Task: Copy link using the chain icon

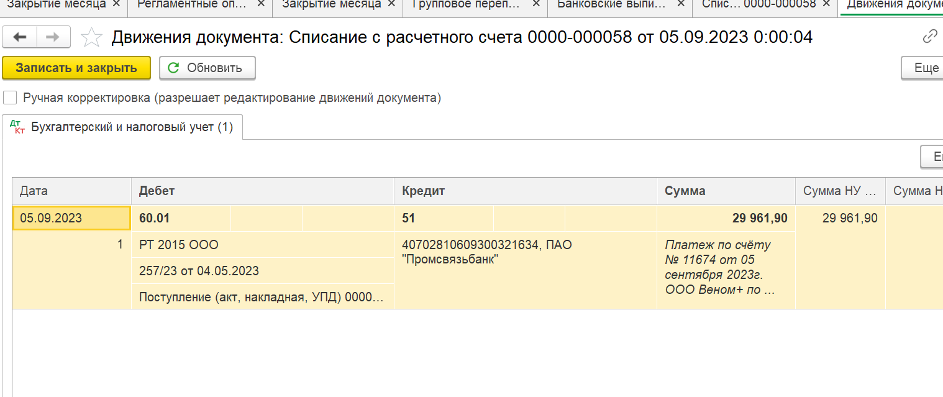Action: (930, 37)
